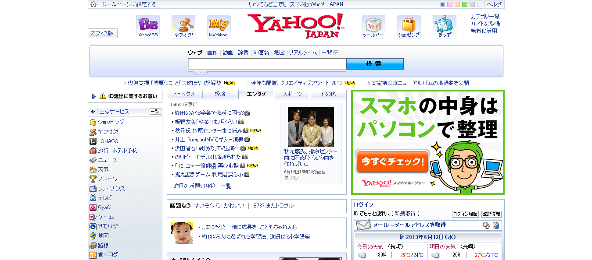Viewport: 592px width, 260px height.
Task: Click today's weather cloud icon
Action: coord(362,255)
